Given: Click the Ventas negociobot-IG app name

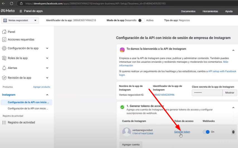Looking at the screenshot, I should pos(131,95).
